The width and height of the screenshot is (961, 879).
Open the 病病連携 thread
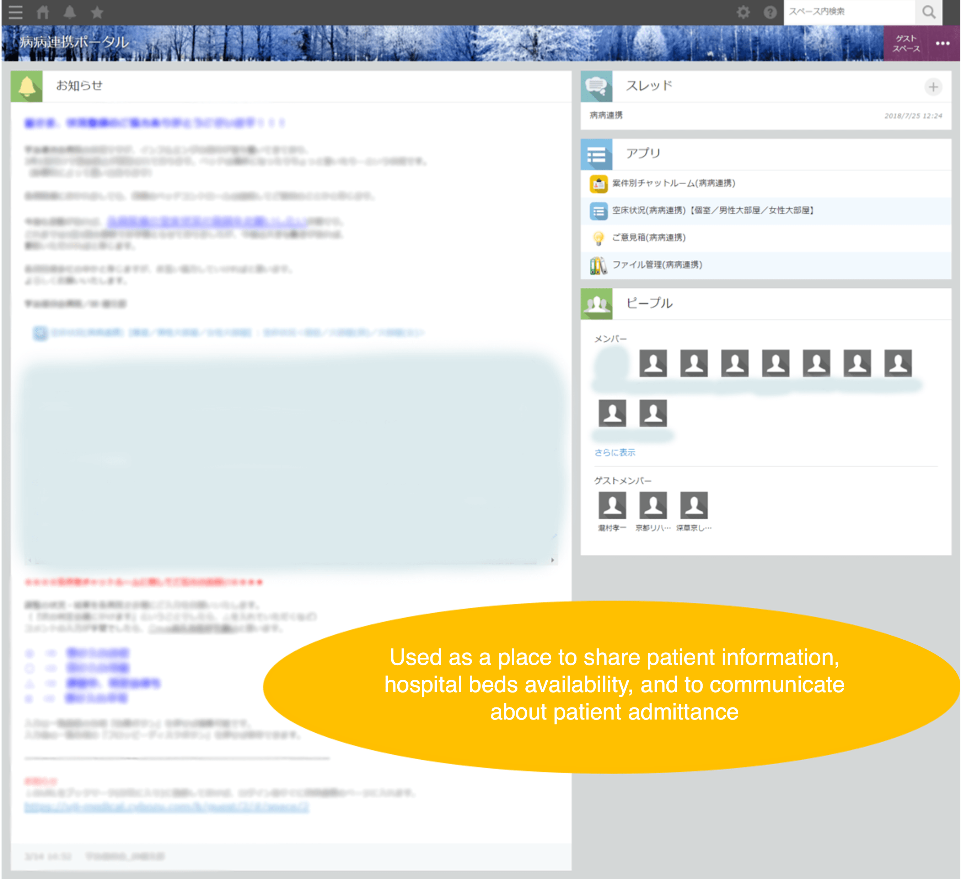click(x=606, y=115)
